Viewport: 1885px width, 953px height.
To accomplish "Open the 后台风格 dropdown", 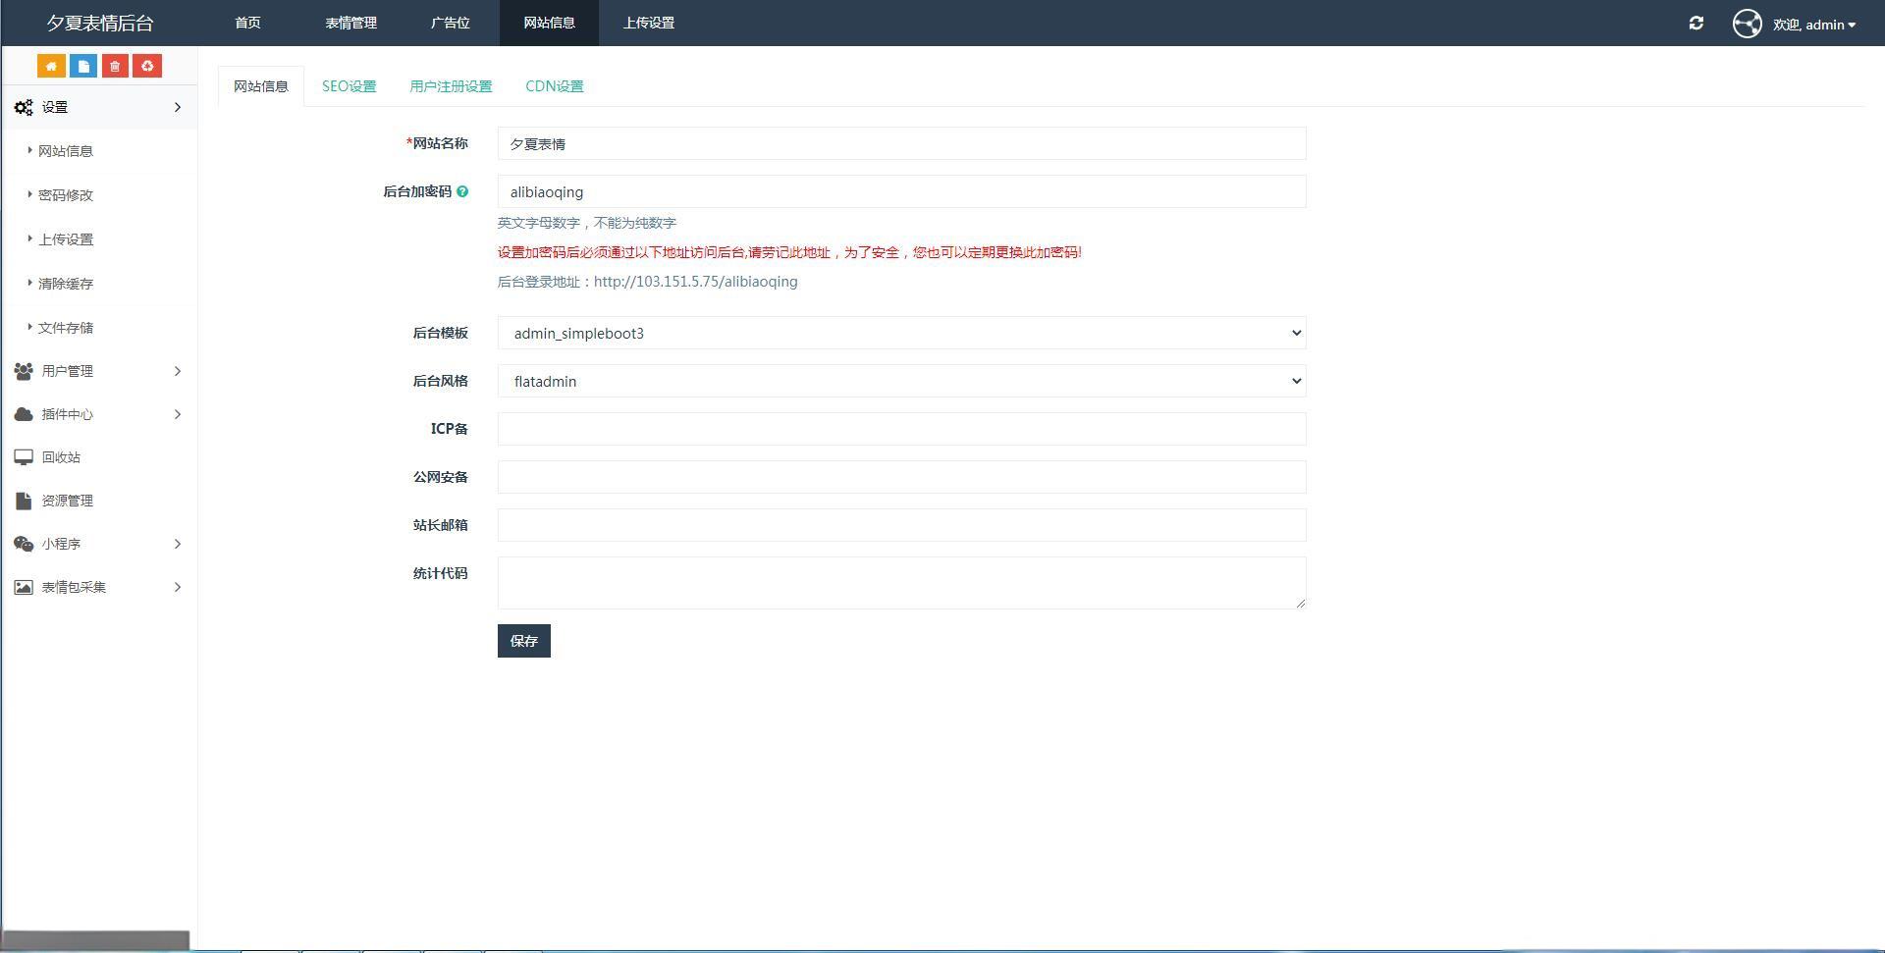I will pyautogui.click(x=901, y=381).
